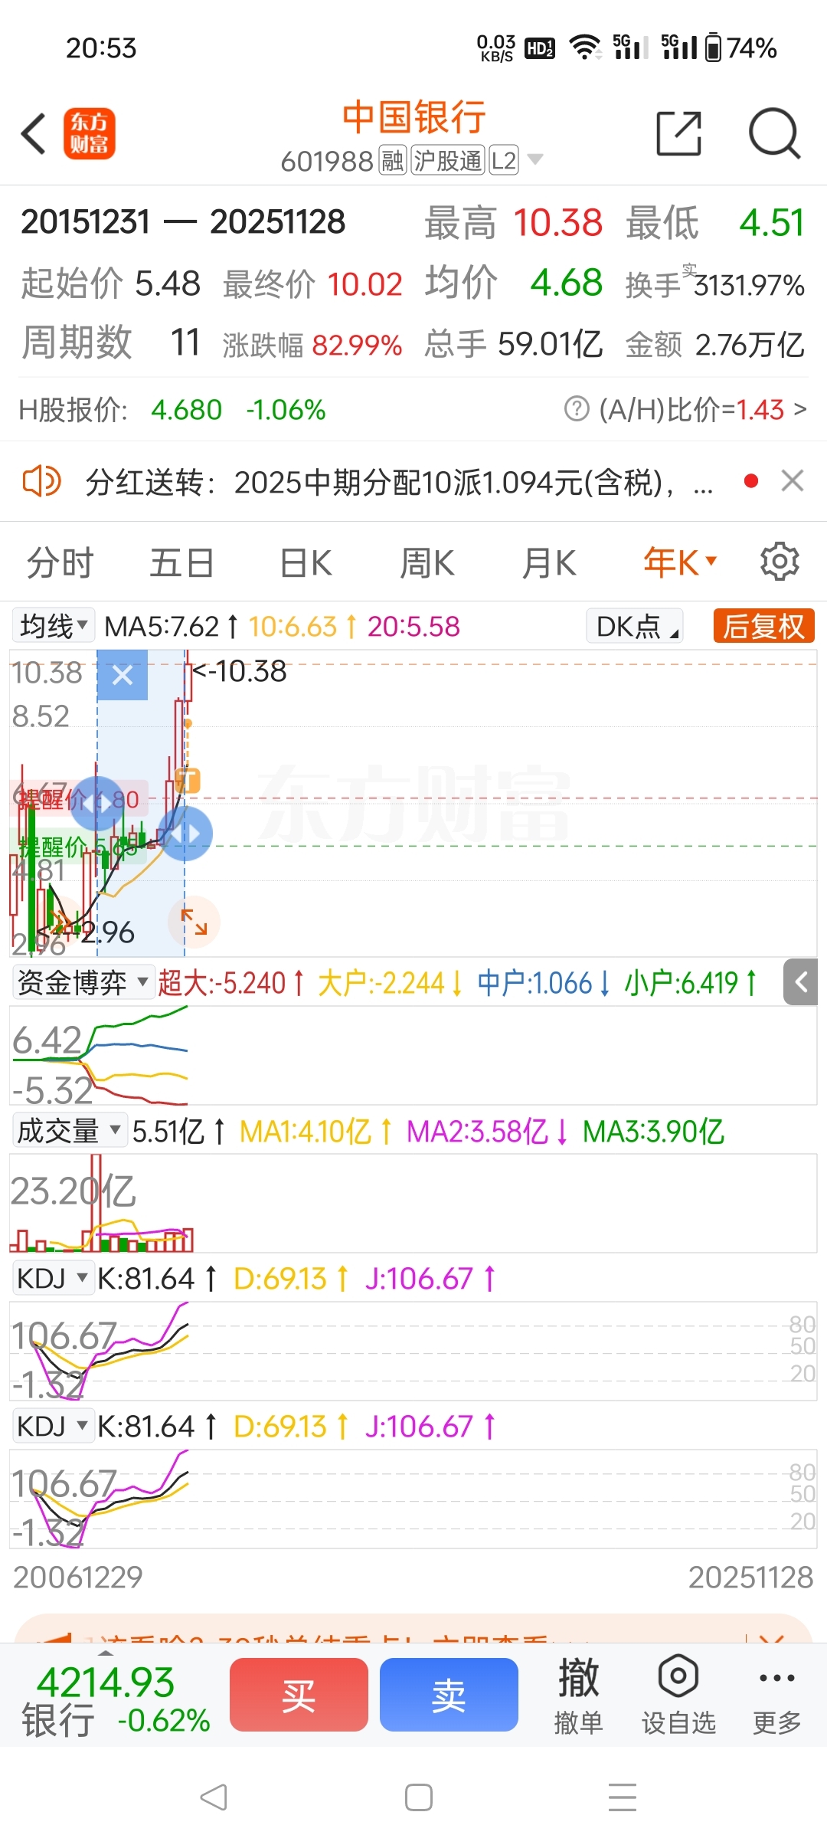The image size is (827, 1848).
Task: Switch to the 分时 tab
Action: click(x=60, y=563)
